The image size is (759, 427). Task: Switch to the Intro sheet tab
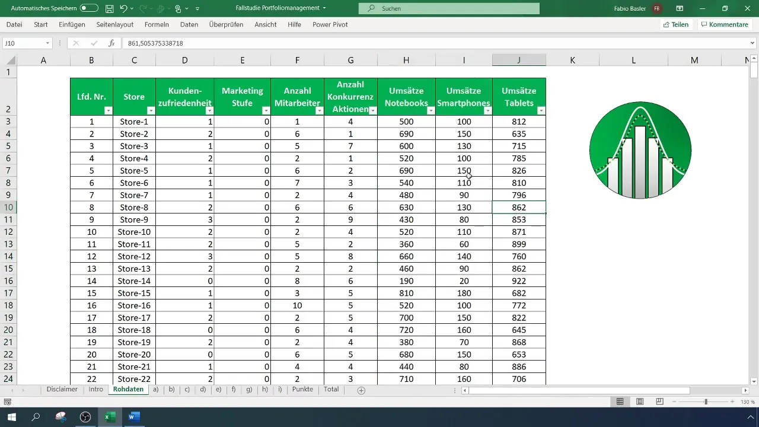[95, 390]
